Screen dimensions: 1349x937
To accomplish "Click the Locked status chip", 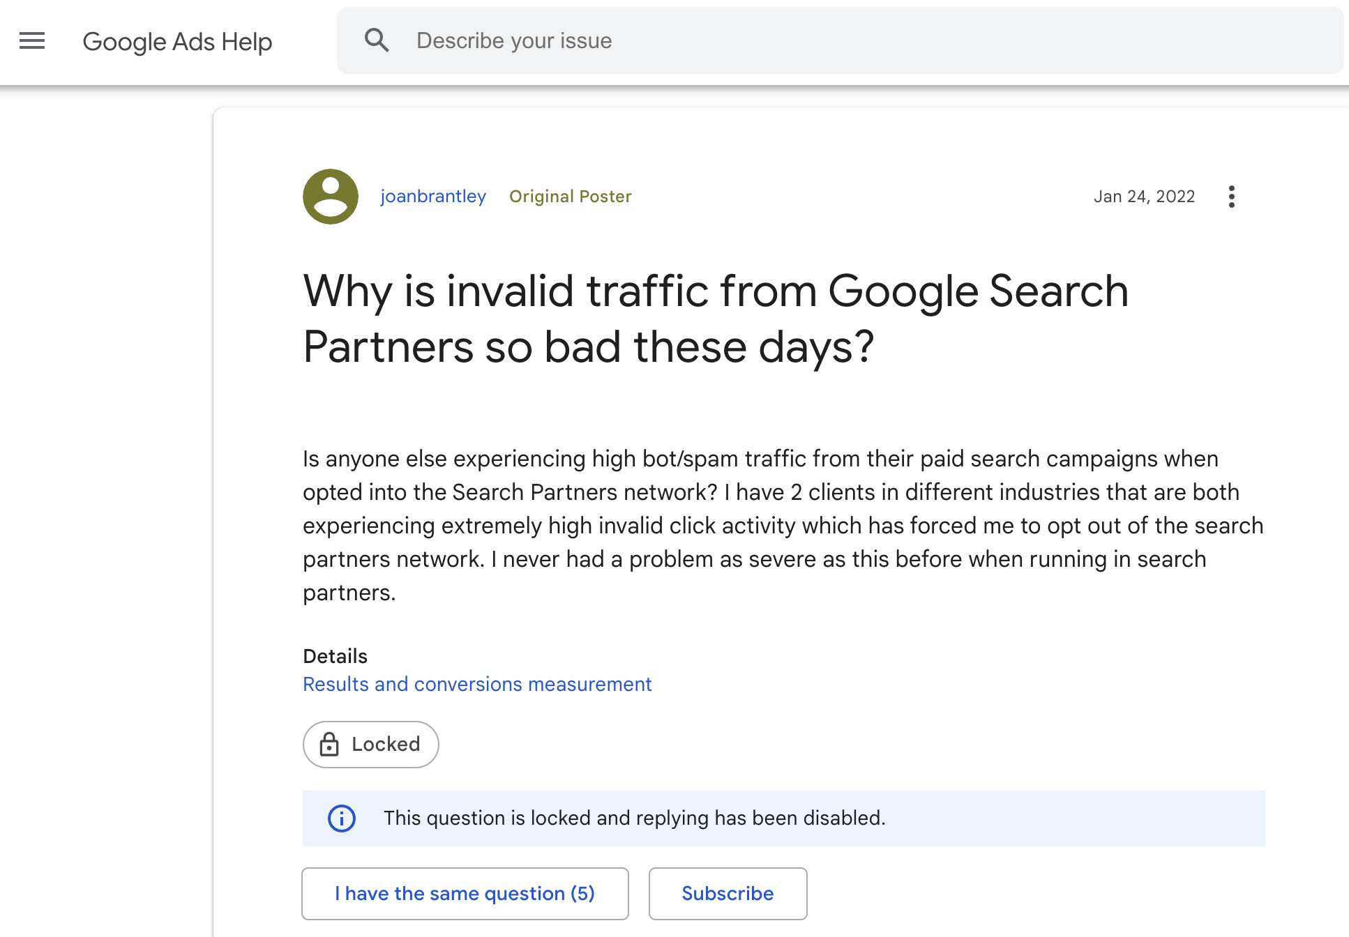I will [x=371, y=745].
